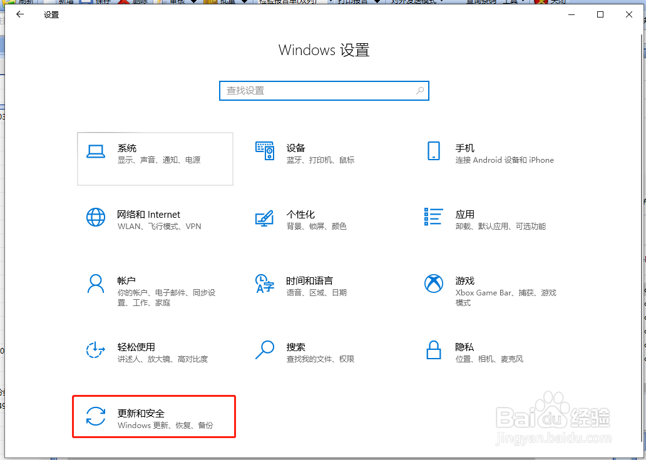Maximize the 设置 window
646x460 pixels.
[x=600, y=14]
